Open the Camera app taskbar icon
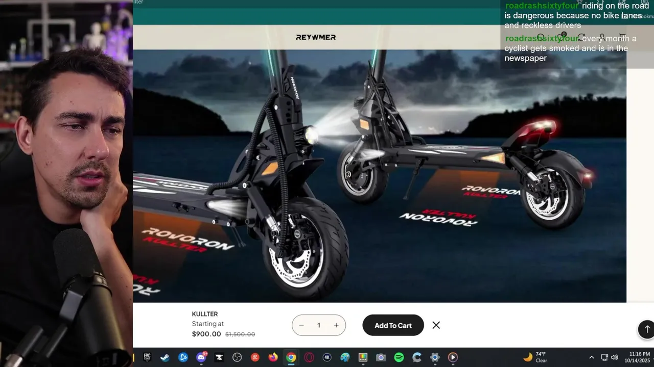The image size is (654, 367). tap(381, 357)
